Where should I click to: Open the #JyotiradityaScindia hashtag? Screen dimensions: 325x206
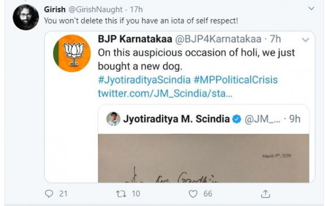(144, 80)
